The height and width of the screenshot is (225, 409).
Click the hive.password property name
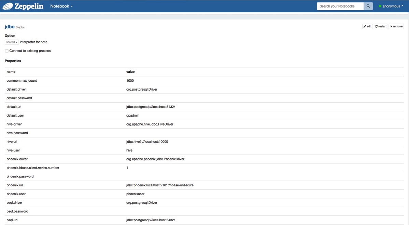pos(17,133)
